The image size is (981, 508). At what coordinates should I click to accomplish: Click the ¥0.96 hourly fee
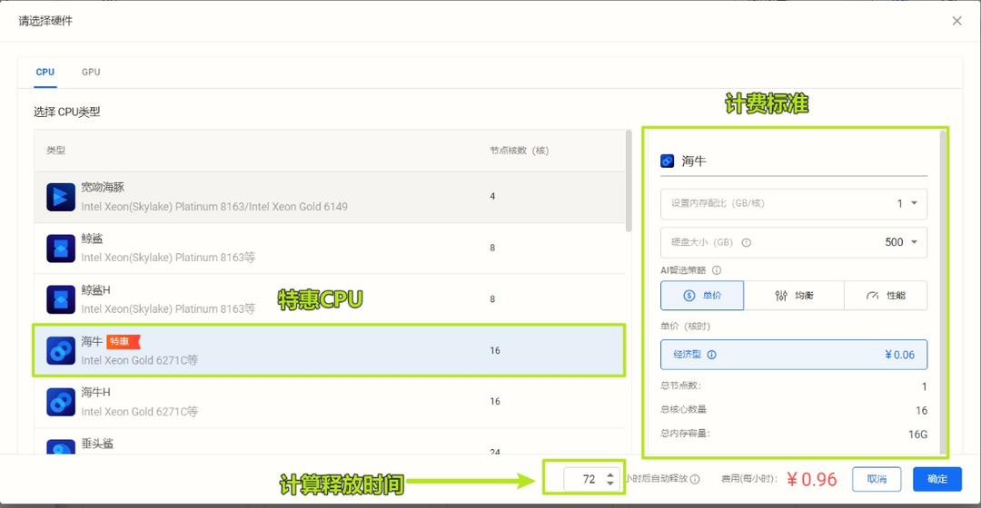(x=811, y=479)
